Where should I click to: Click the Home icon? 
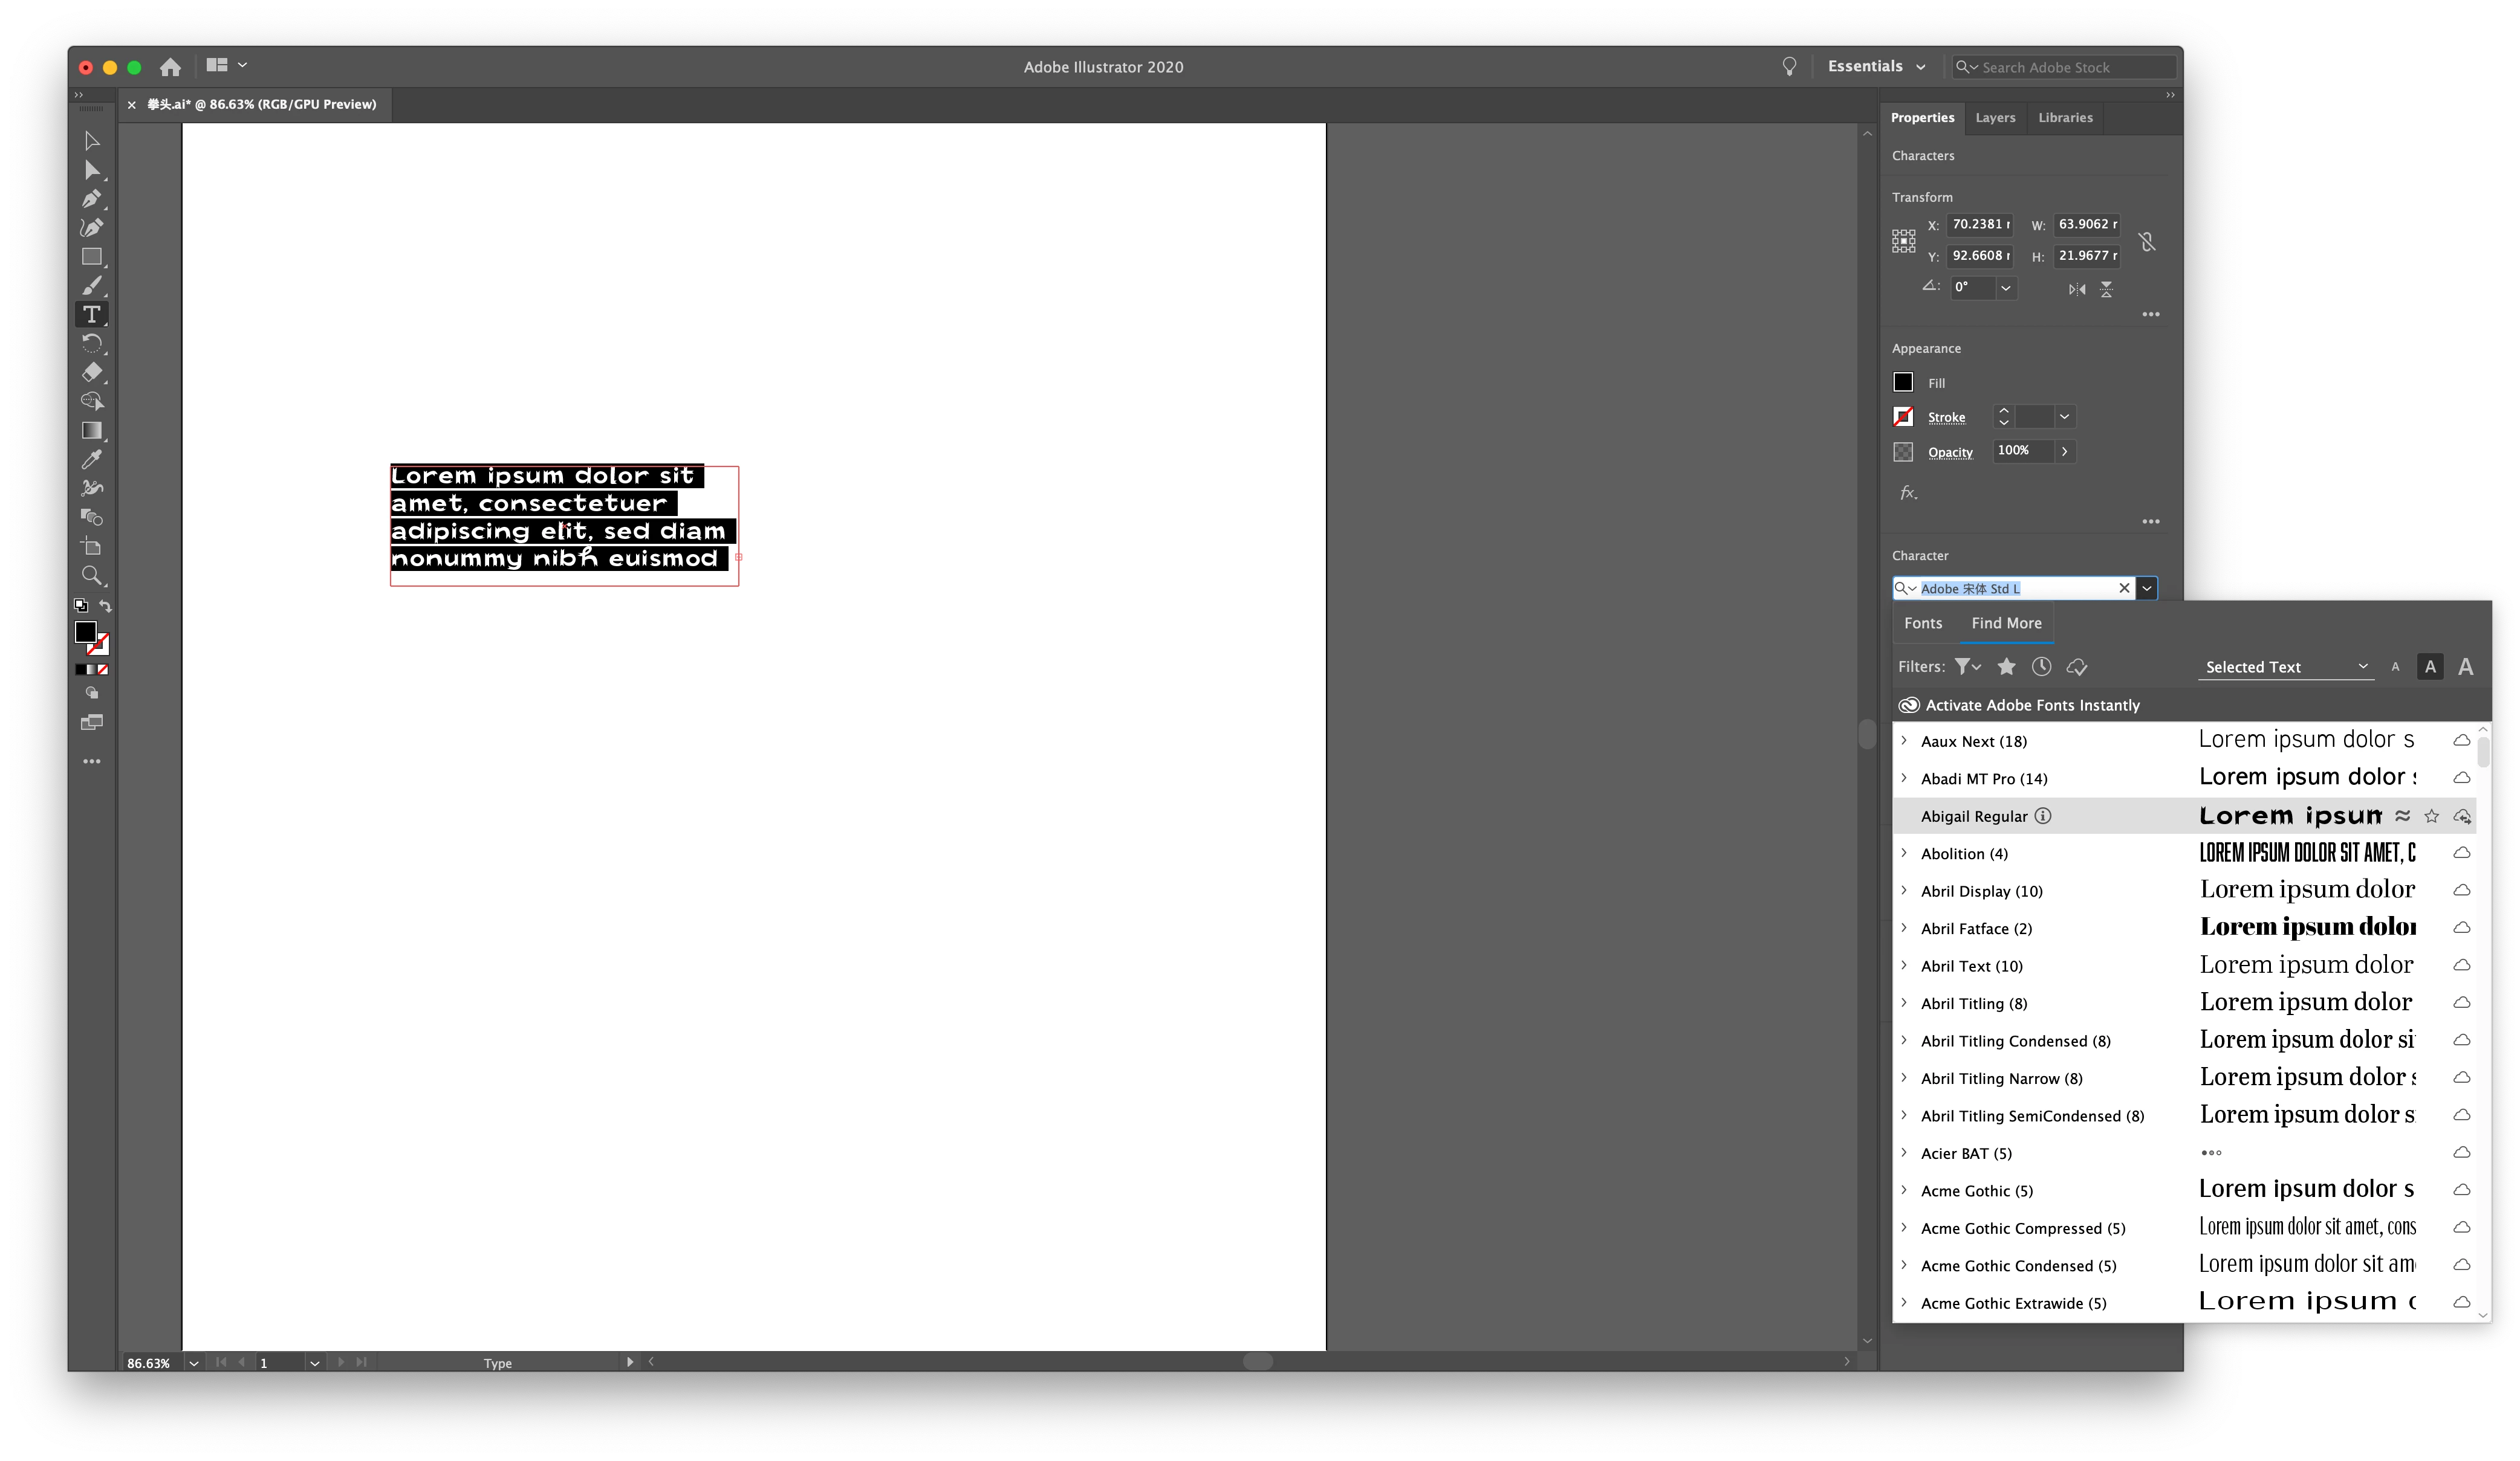(x=171, y=67)
